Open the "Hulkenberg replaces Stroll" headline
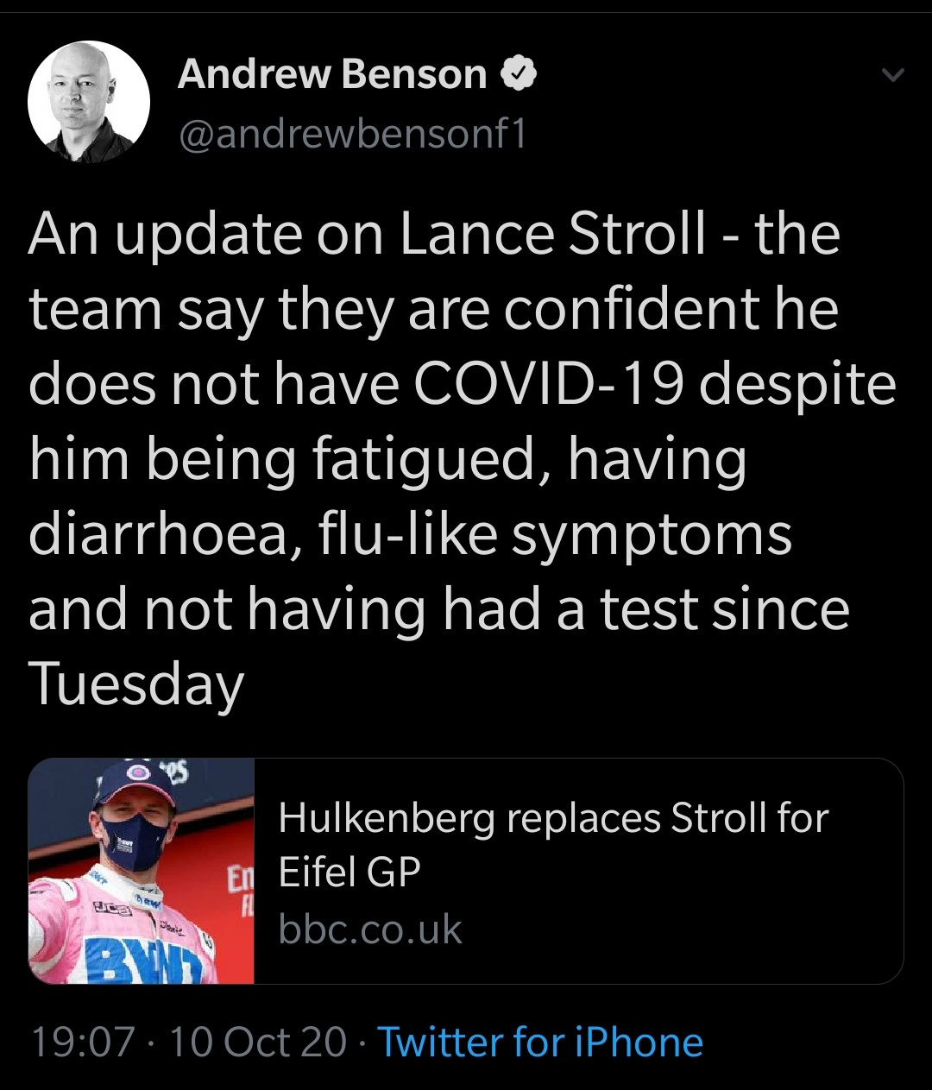This screenshot has width=932, height=1090. point(552,817)
